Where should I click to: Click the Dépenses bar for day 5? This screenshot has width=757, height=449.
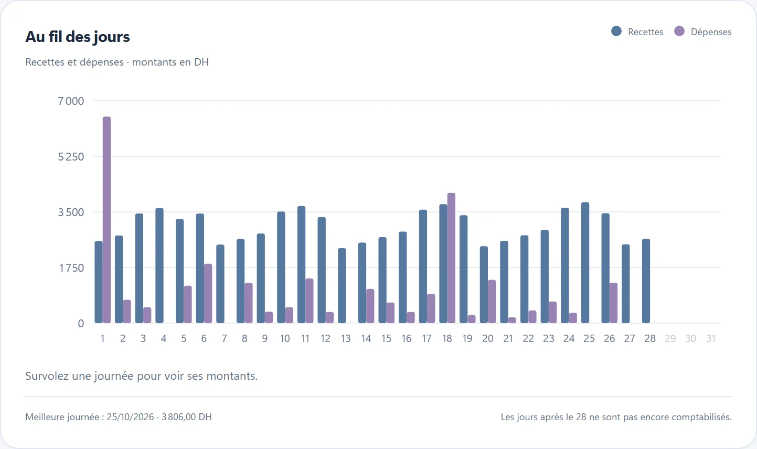pyautogui.click(x=188, y=304)
